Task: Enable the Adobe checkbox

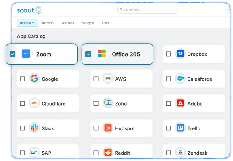Action: click(x=168, y=103)
